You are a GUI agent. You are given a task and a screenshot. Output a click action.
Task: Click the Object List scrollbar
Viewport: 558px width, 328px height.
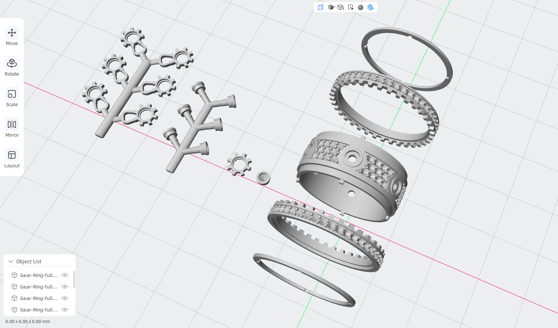[x=74, y=279]
